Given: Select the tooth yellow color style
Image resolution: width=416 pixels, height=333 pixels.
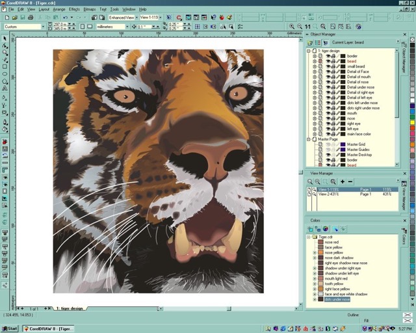Looking at the screenshot, I should pyautogui.click(x=334, y=284).
